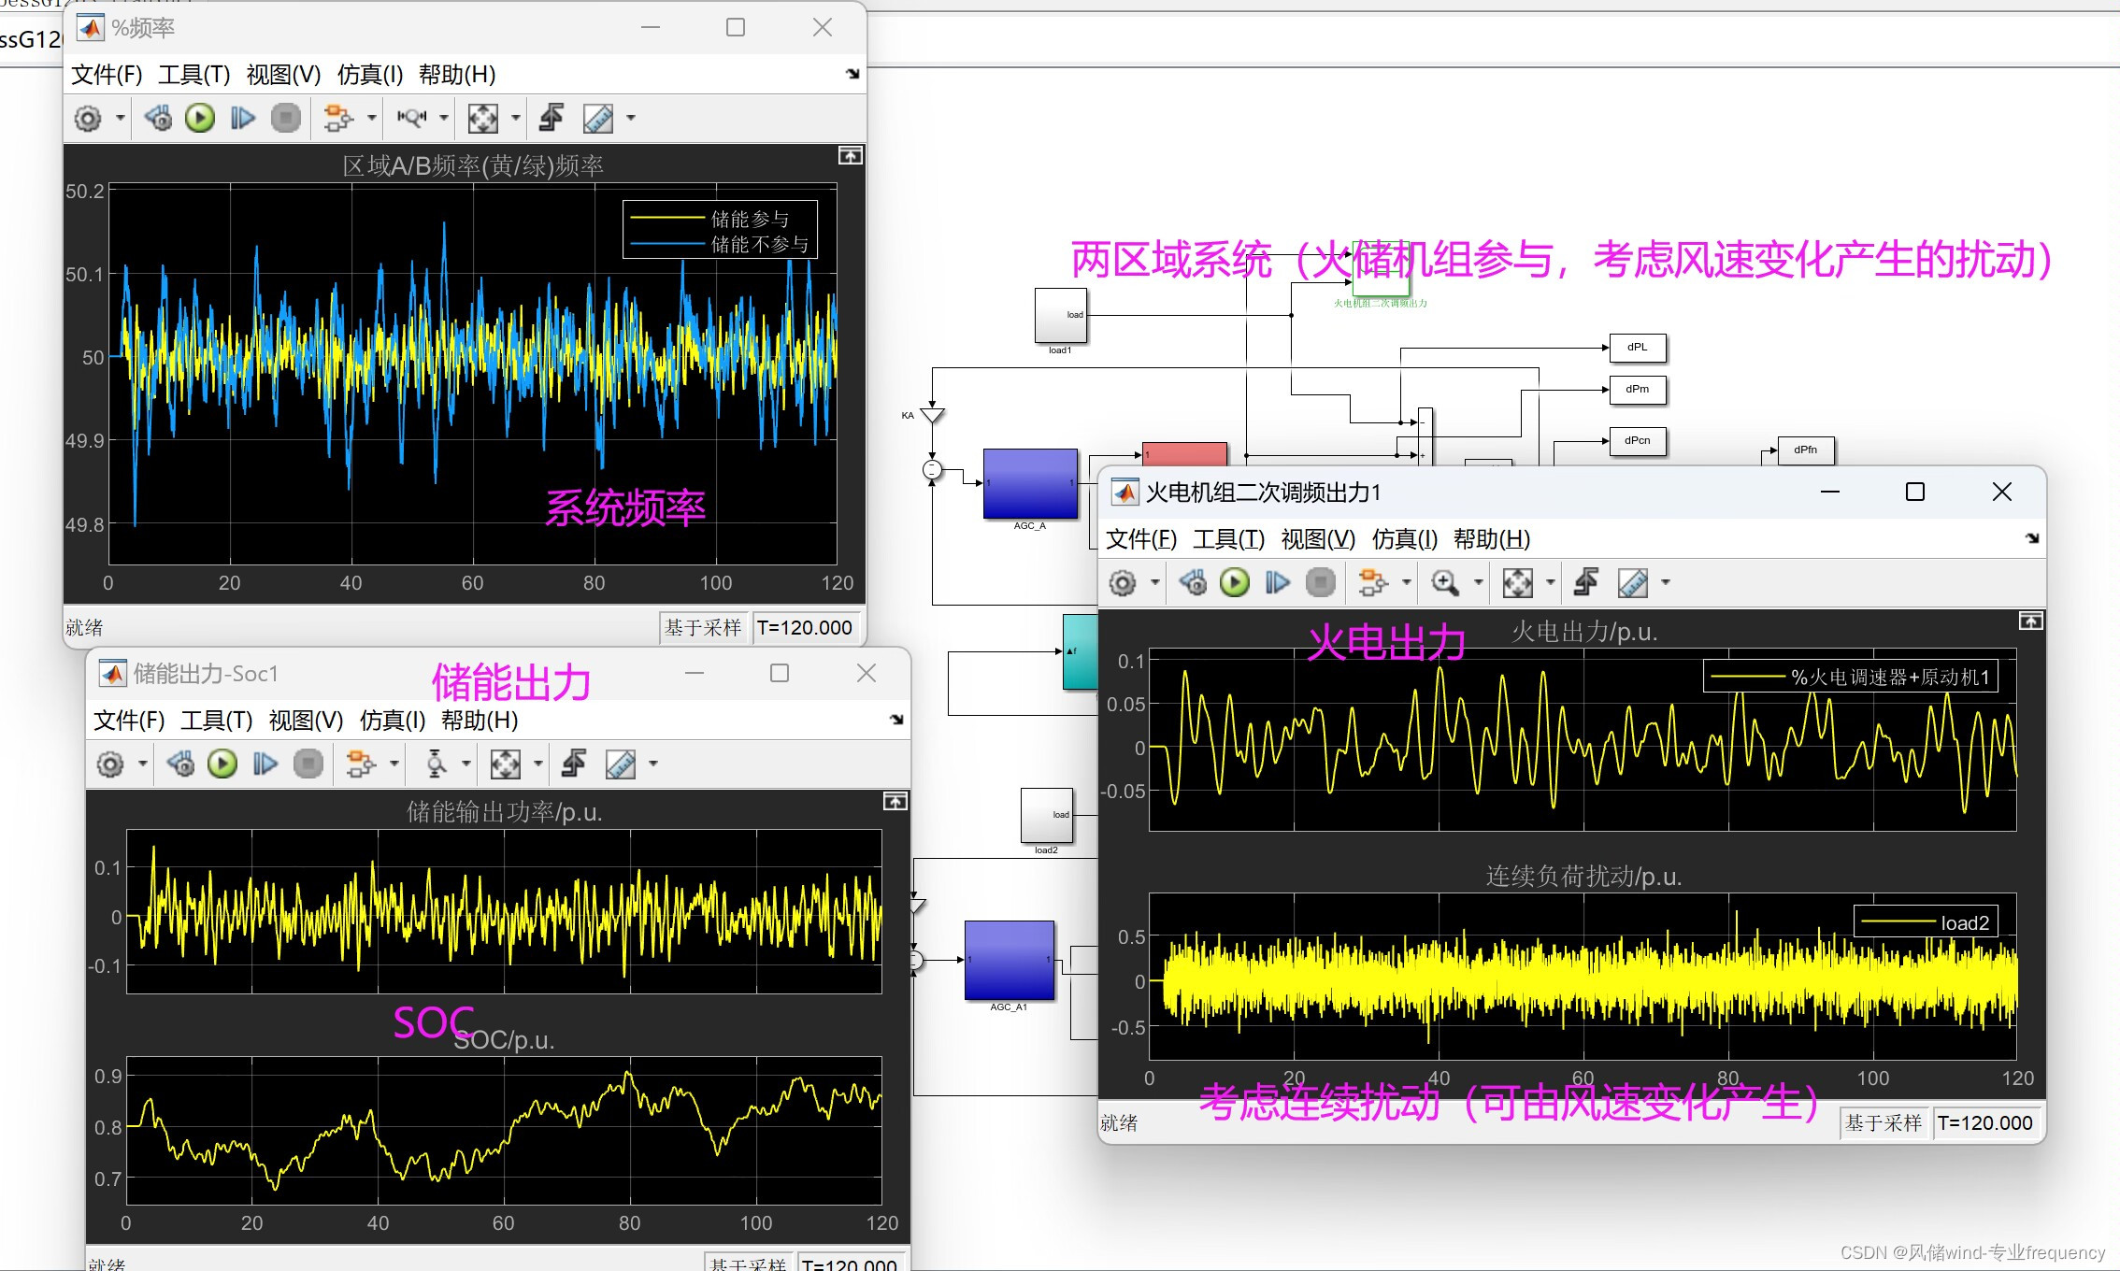Click load2 legend in 连续负荷扰动 plot

[x=1927, y=922]
